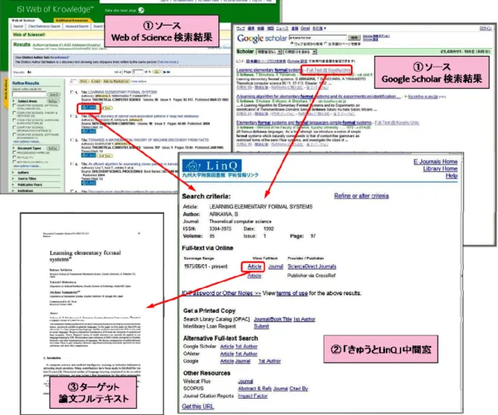Click the next page arrow in Web of Science

click(164, 72)
